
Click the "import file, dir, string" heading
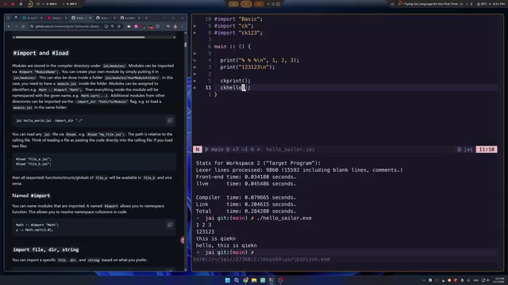[x=46, y=249]
